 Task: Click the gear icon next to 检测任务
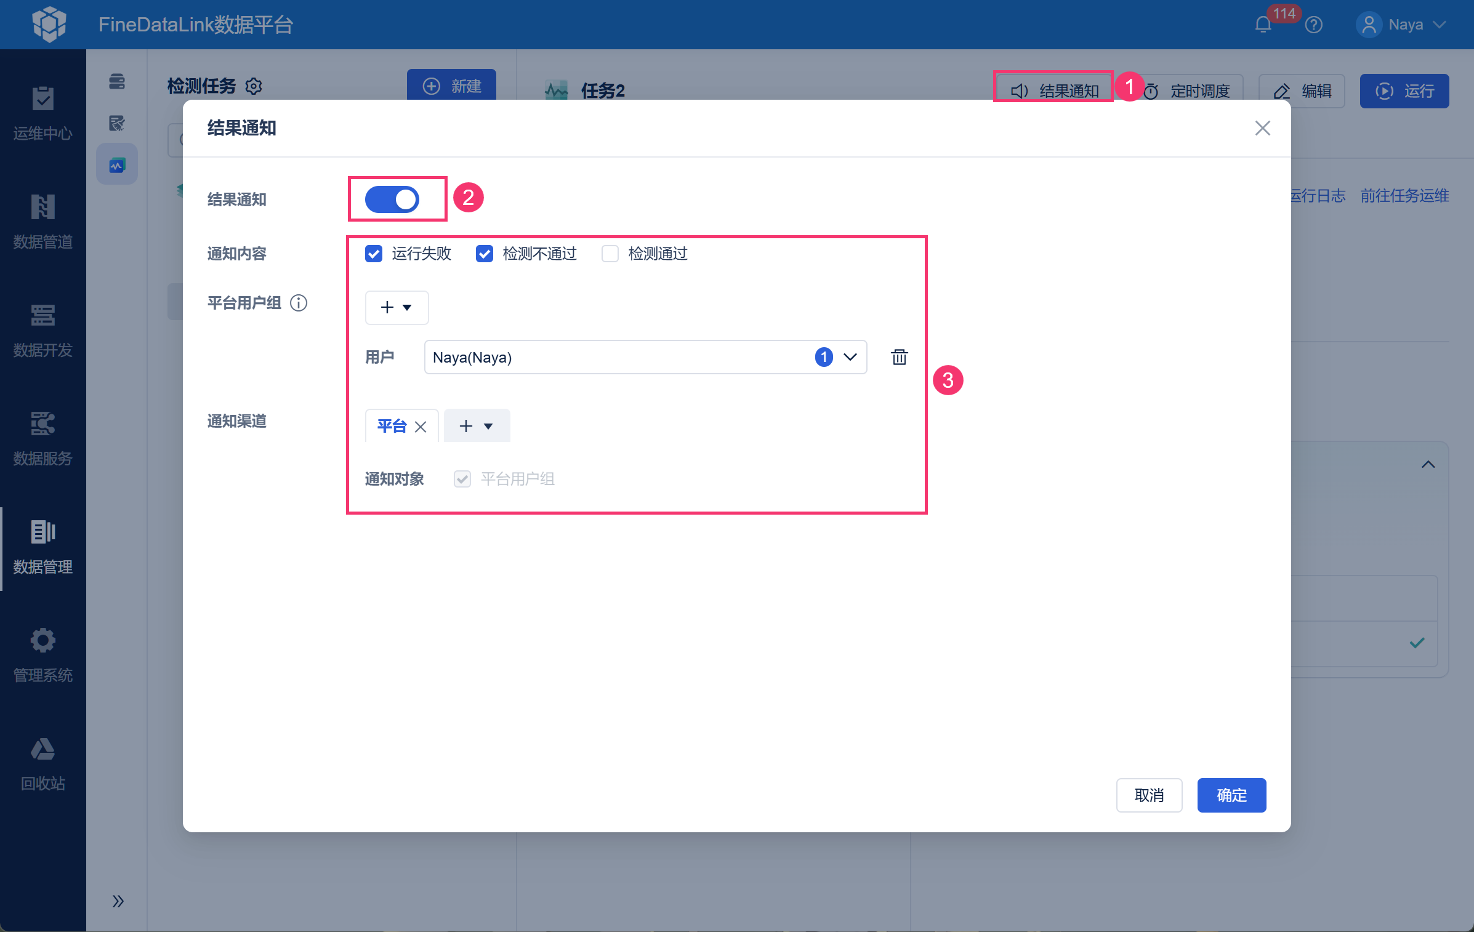pyautogui.click(x=254, y=86)
